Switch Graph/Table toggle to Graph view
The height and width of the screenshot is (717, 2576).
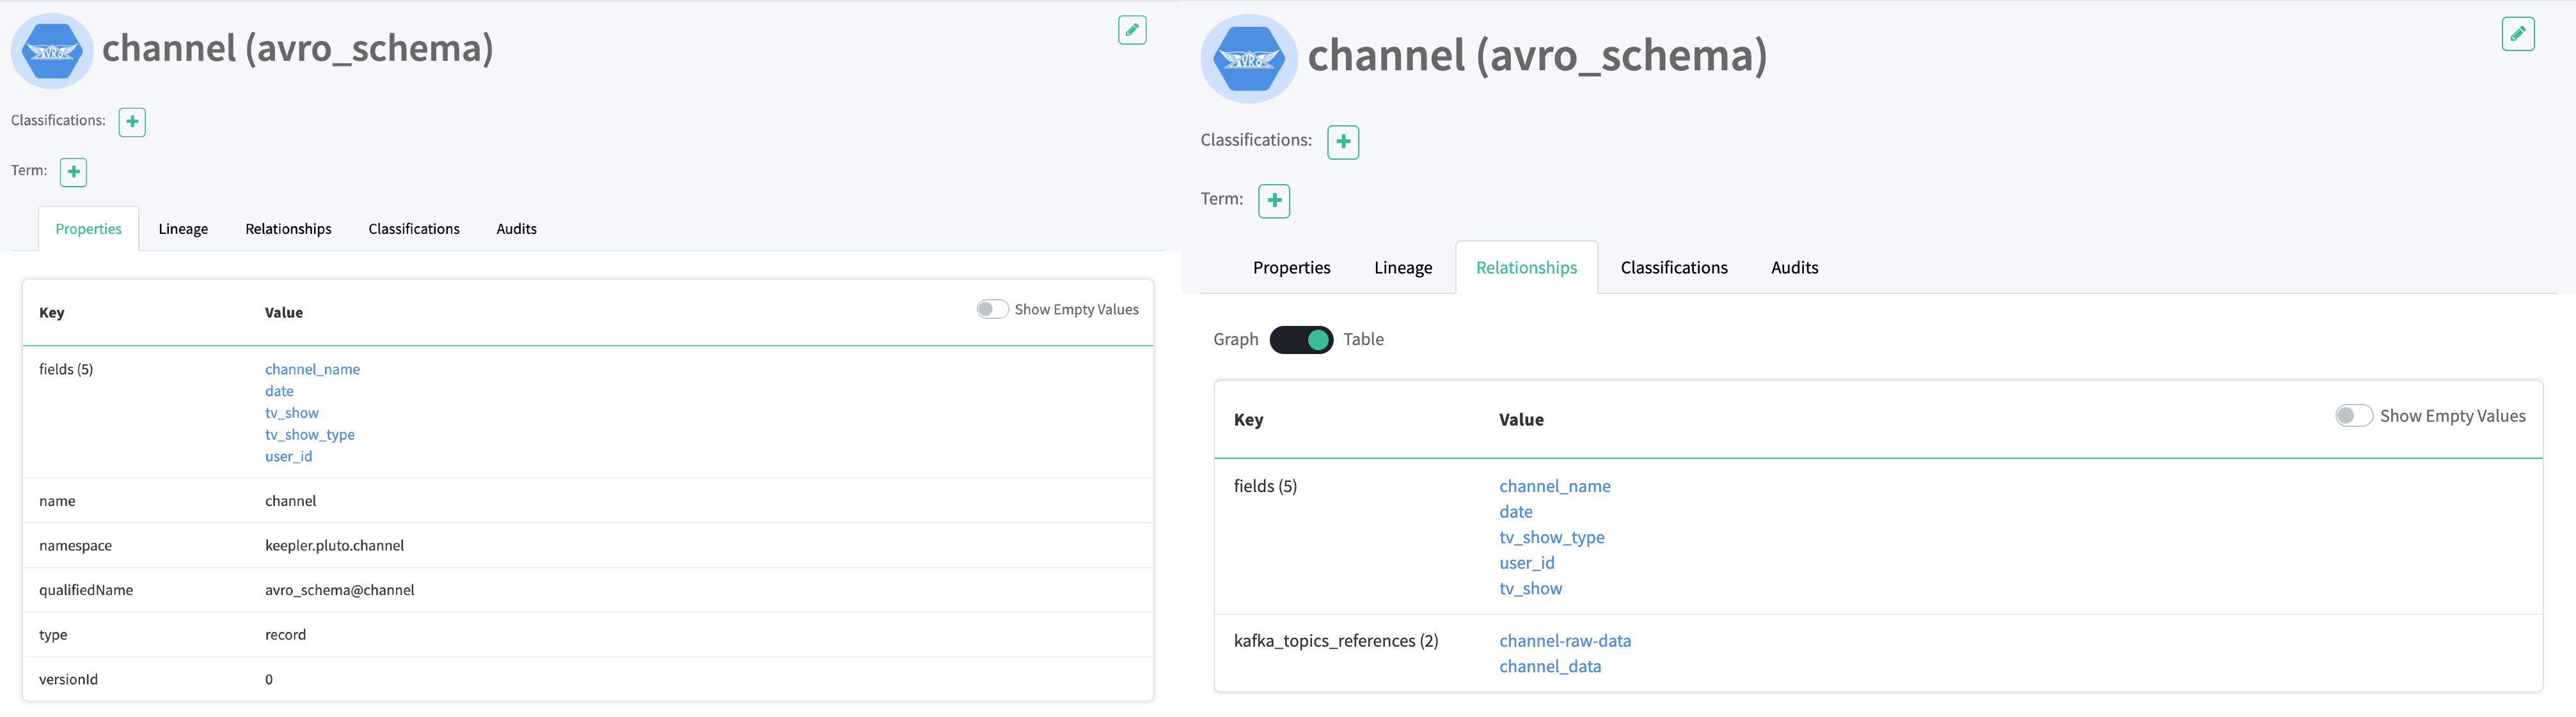(x=1300, y=339)
